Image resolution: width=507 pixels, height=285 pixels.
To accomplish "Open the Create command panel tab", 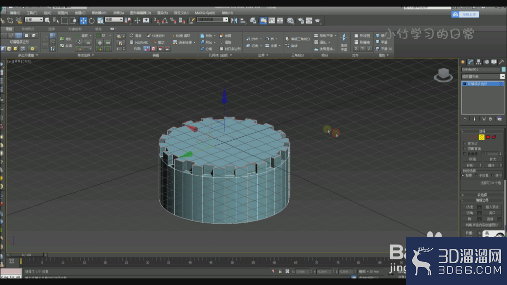I will coord(463,62).
